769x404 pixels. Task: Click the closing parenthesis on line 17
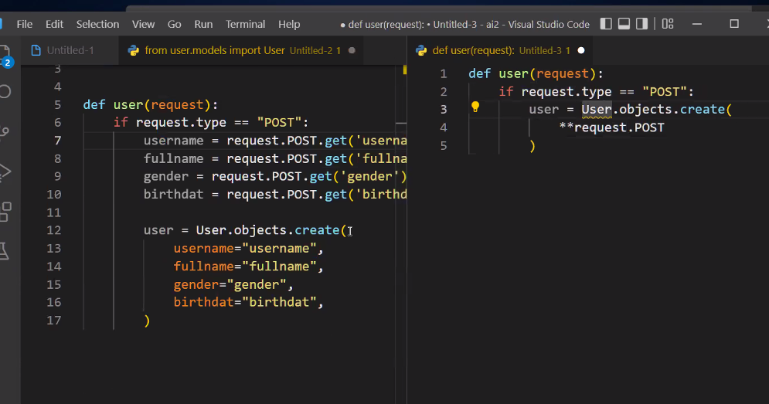[x=147, y=321]
